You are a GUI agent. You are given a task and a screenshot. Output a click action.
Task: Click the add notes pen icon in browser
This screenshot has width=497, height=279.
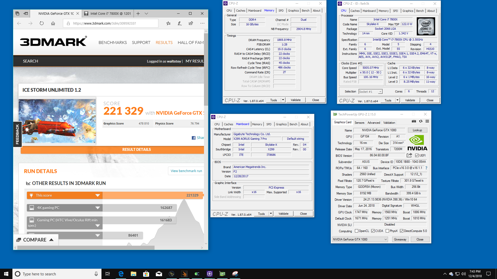click(x=180, y=23)
